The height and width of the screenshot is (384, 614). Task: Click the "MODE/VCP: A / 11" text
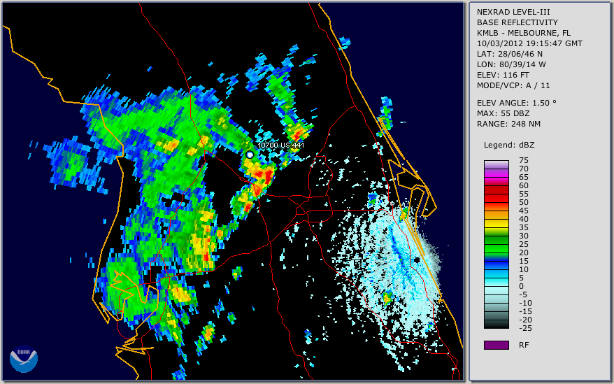pos(513,85)
